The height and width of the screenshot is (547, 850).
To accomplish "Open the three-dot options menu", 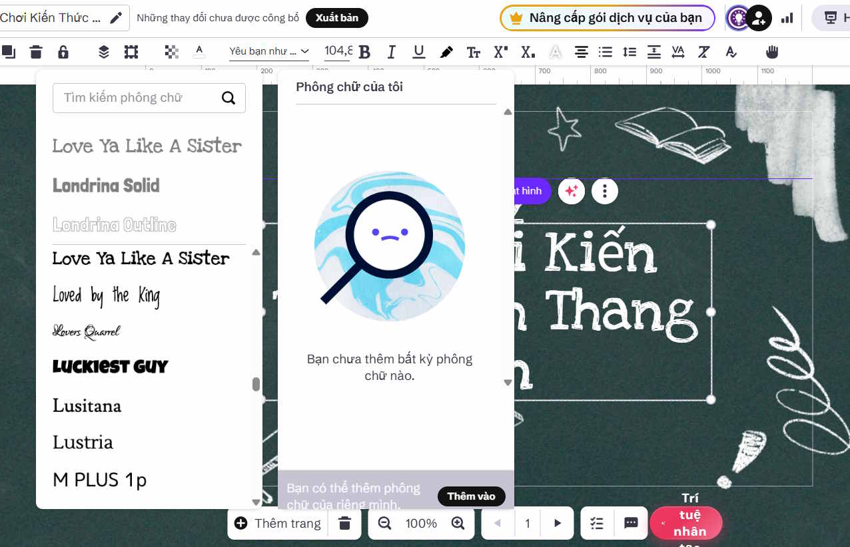I will coord(604,191).
